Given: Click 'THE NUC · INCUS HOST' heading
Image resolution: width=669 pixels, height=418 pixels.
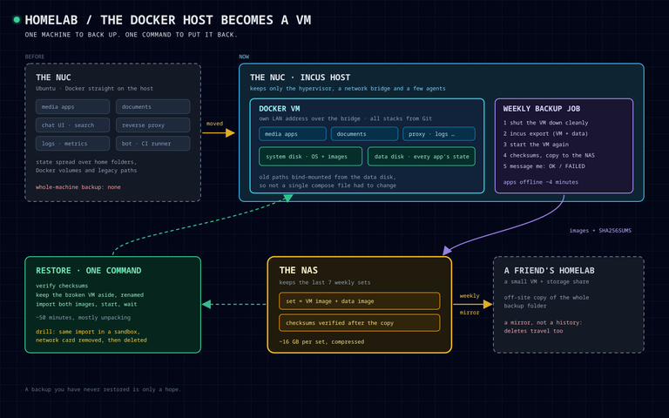Looking at the screenshot, I should pyautogui.click(x=300, y=78).
